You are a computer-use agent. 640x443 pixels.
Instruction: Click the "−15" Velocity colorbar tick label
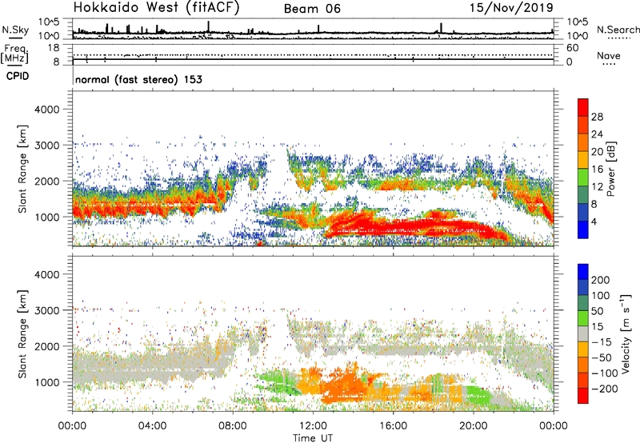point(601,341)
